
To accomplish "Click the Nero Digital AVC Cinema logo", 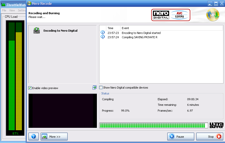I will [x=171, y=15].
